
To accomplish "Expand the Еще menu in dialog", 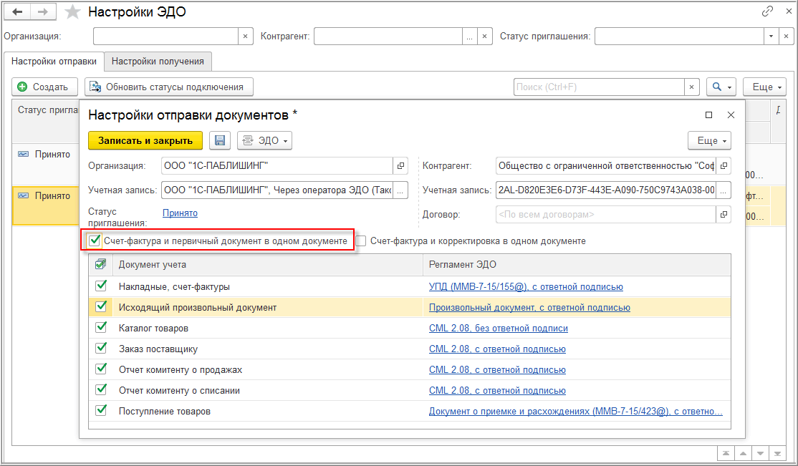I will (x=708, y=140).
